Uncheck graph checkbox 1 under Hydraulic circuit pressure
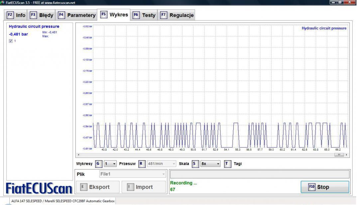 coord(11,41)
